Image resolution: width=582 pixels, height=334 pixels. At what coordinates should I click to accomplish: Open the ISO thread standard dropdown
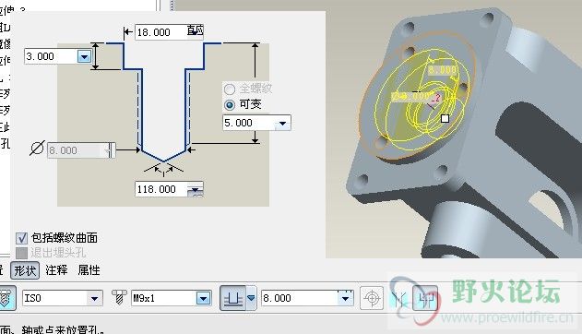pos(94,298)
